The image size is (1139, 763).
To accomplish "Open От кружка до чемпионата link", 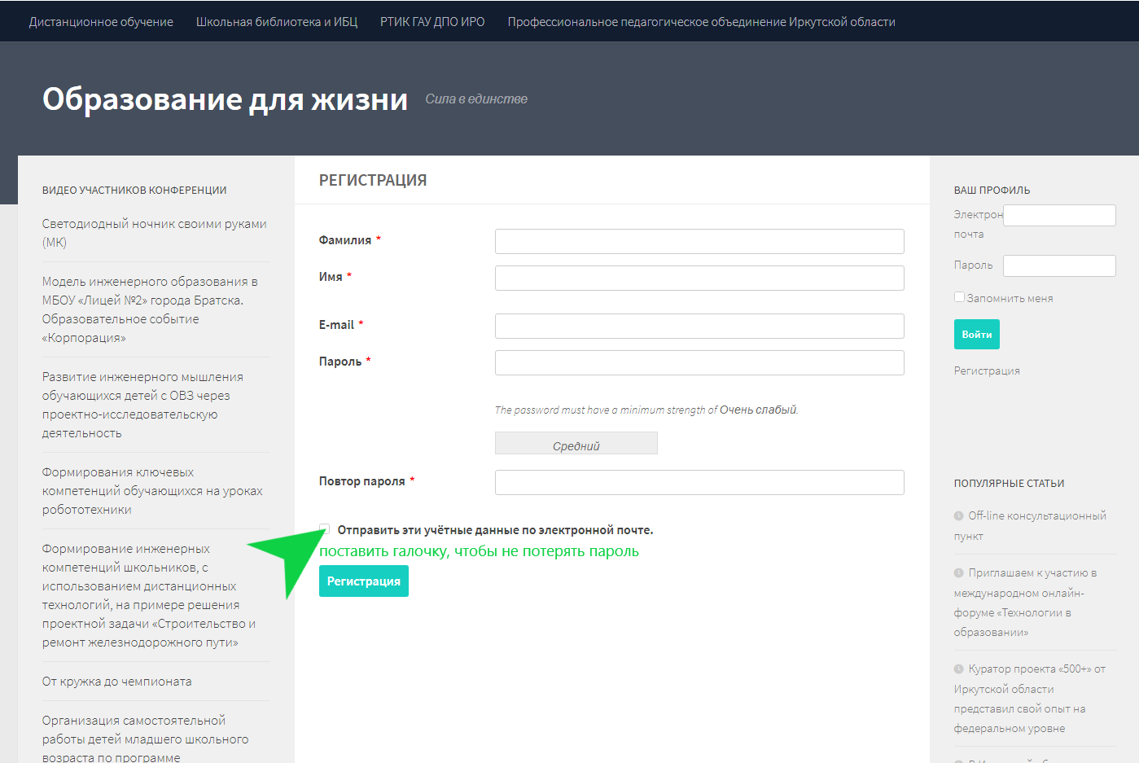I will (117, 682).
